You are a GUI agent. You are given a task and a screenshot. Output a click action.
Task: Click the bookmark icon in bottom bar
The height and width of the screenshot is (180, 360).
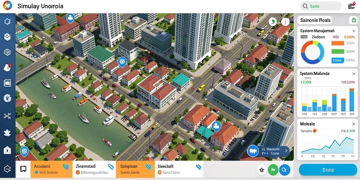pyautogui.click(x=23, y=169)
